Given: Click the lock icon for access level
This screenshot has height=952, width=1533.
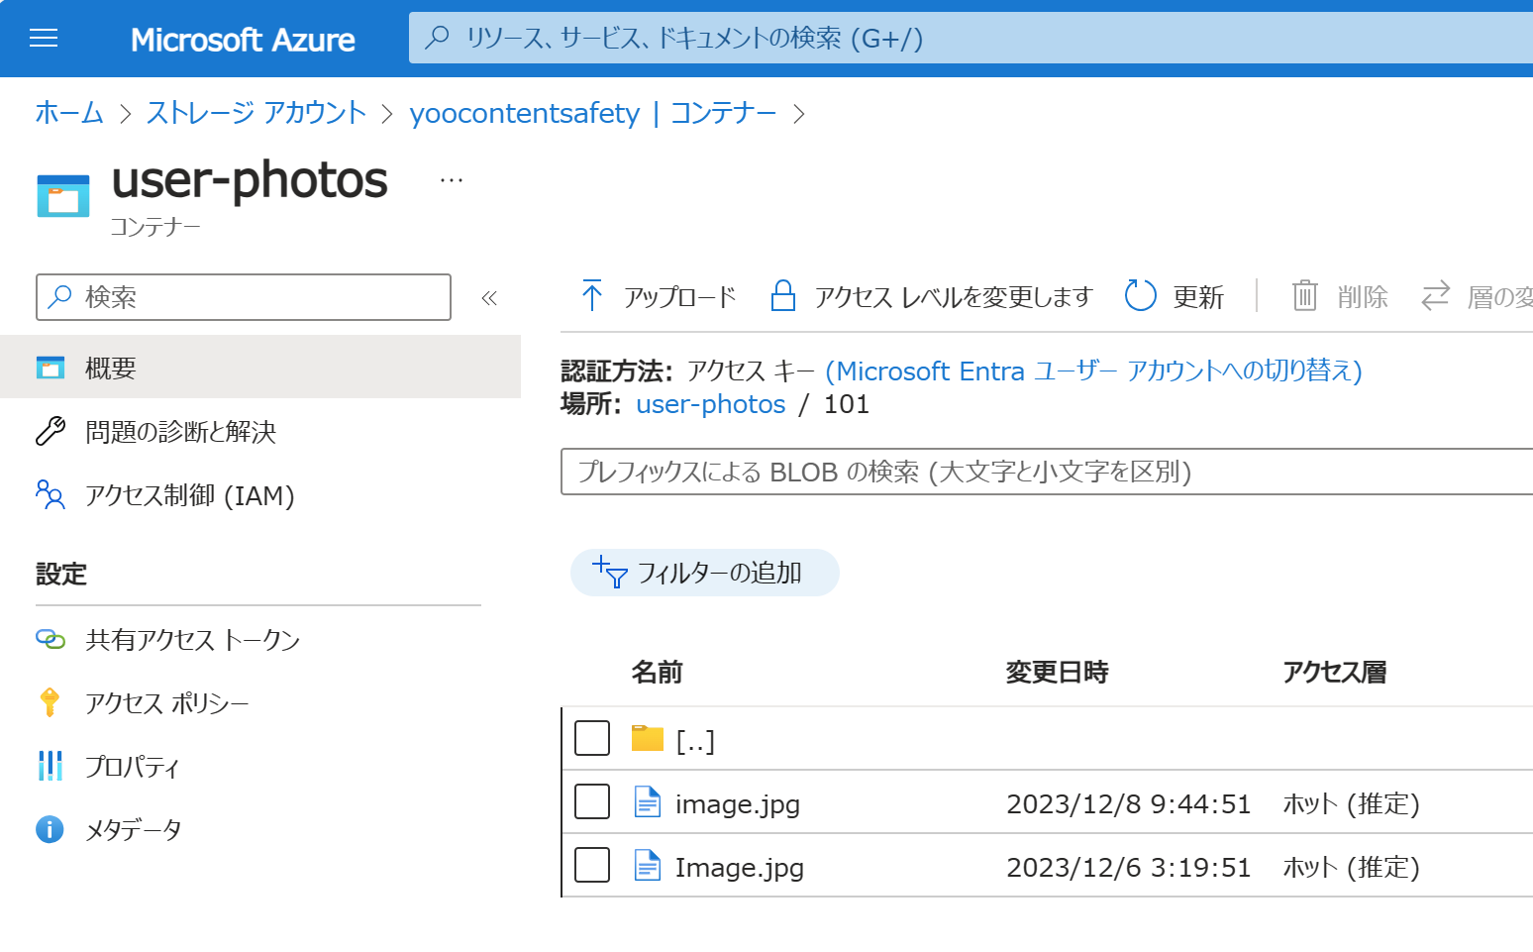Looking at the screenshot, I should tap(783, 295).
